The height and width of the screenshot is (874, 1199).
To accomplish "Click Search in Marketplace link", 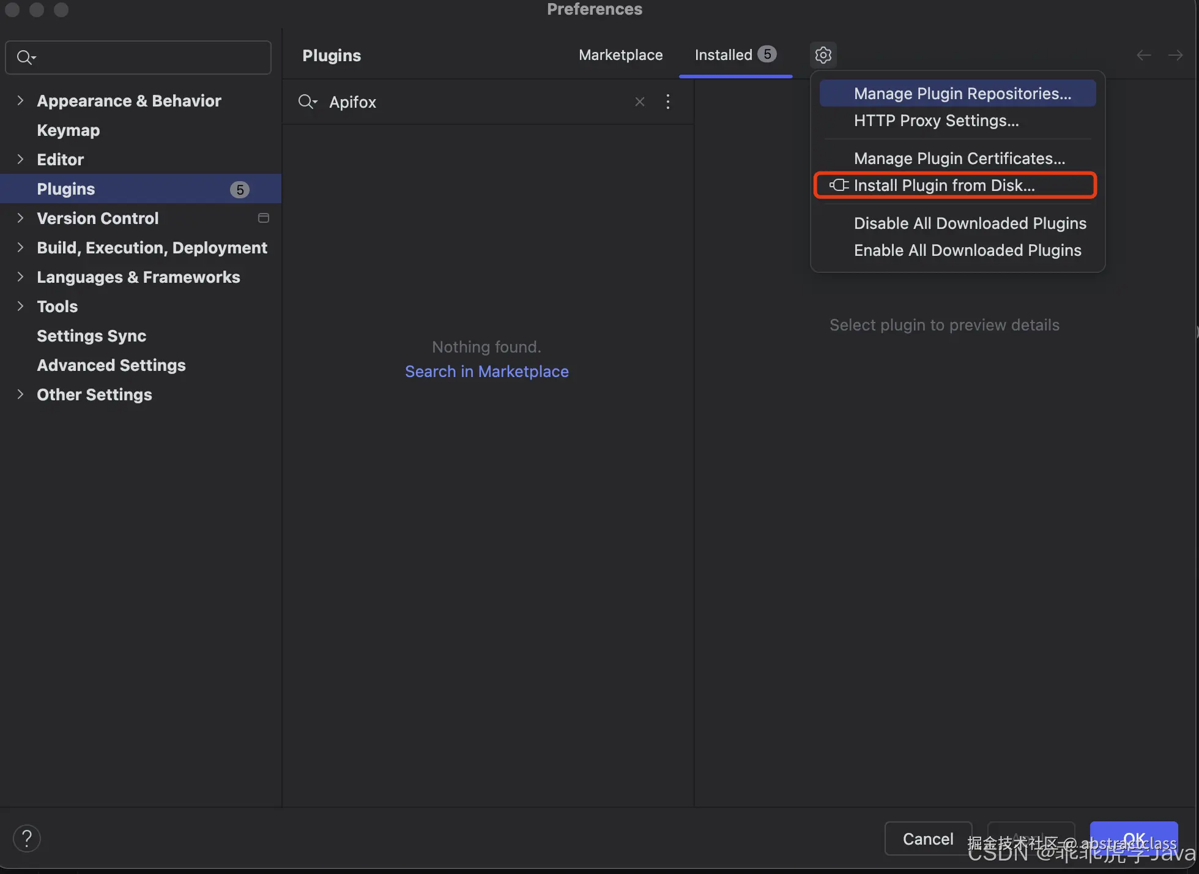I will pos(486,372).
